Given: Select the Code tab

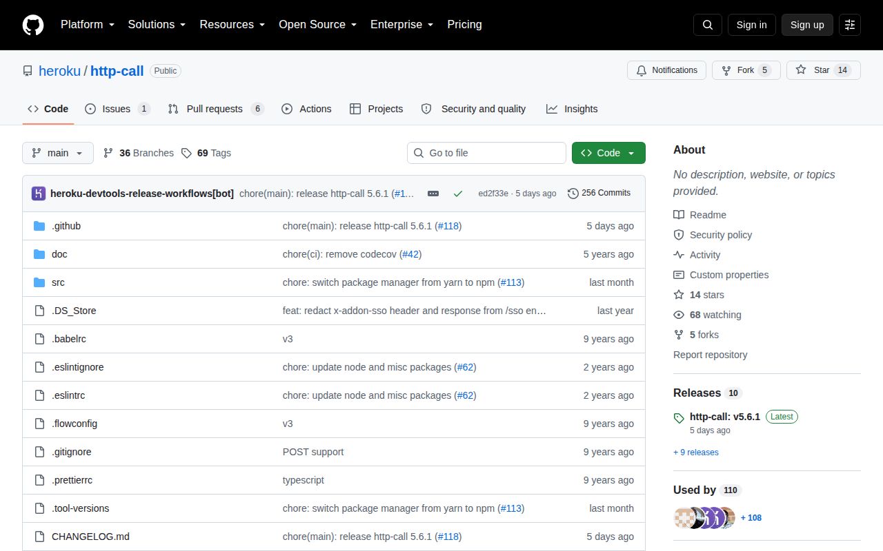Looking at the screenshot, I should tap(48, 109).
